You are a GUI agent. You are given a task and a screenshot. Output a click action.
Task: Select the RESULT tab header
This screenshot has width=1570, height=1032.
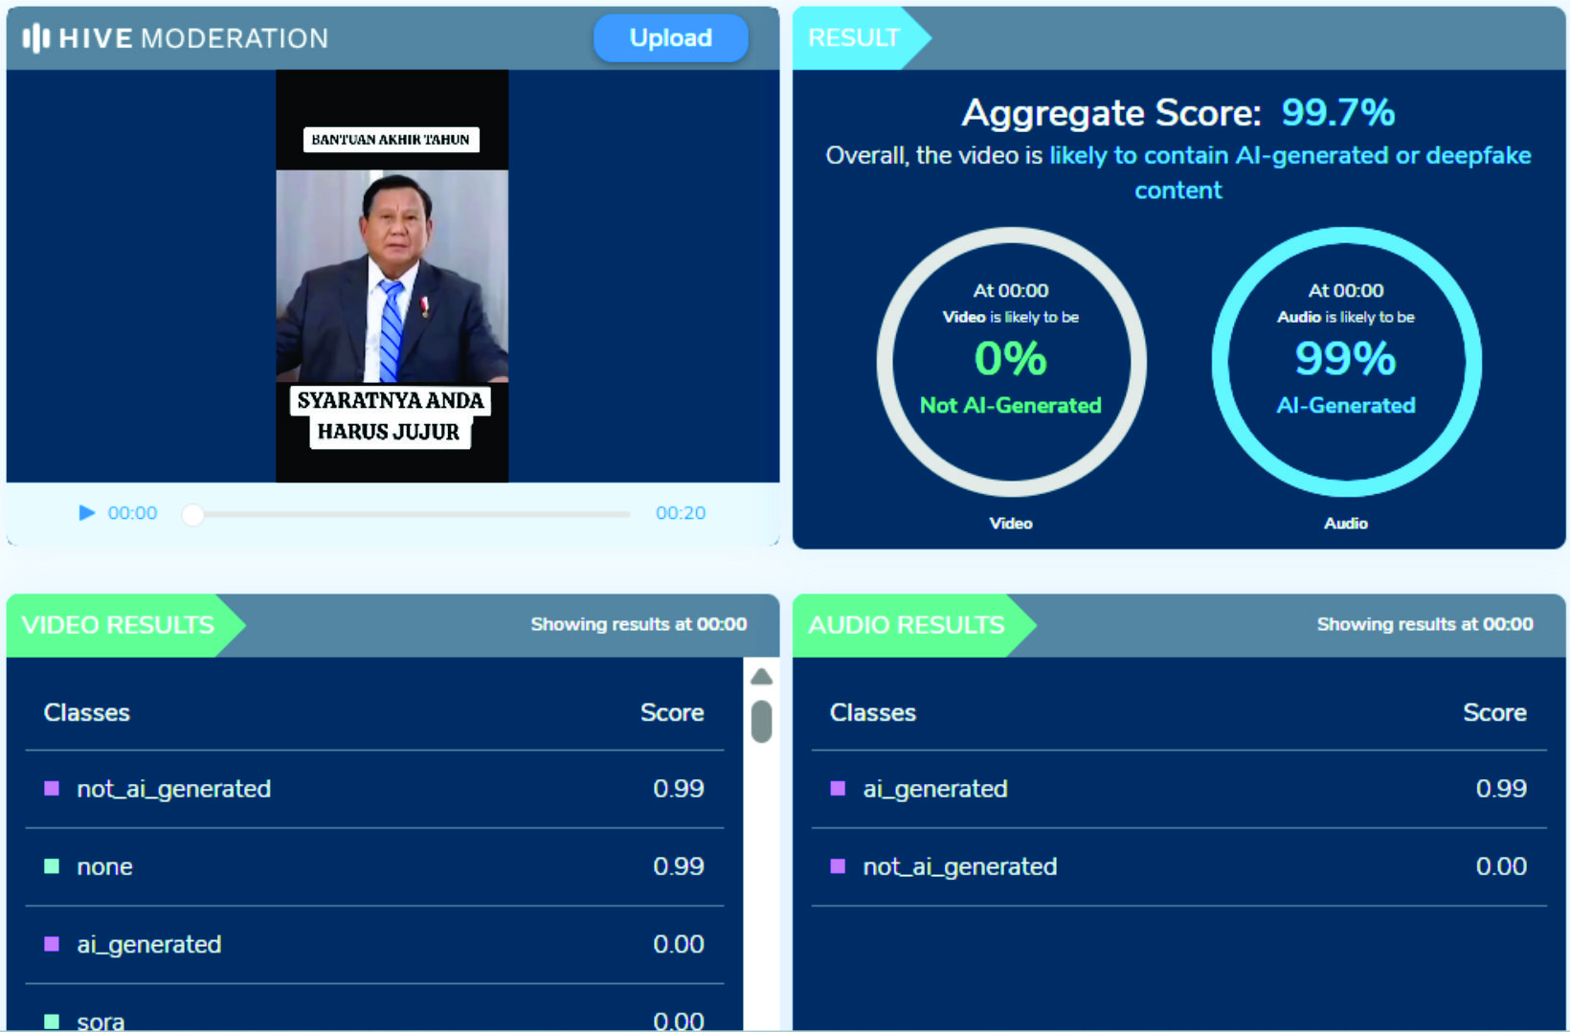(854, 38)
